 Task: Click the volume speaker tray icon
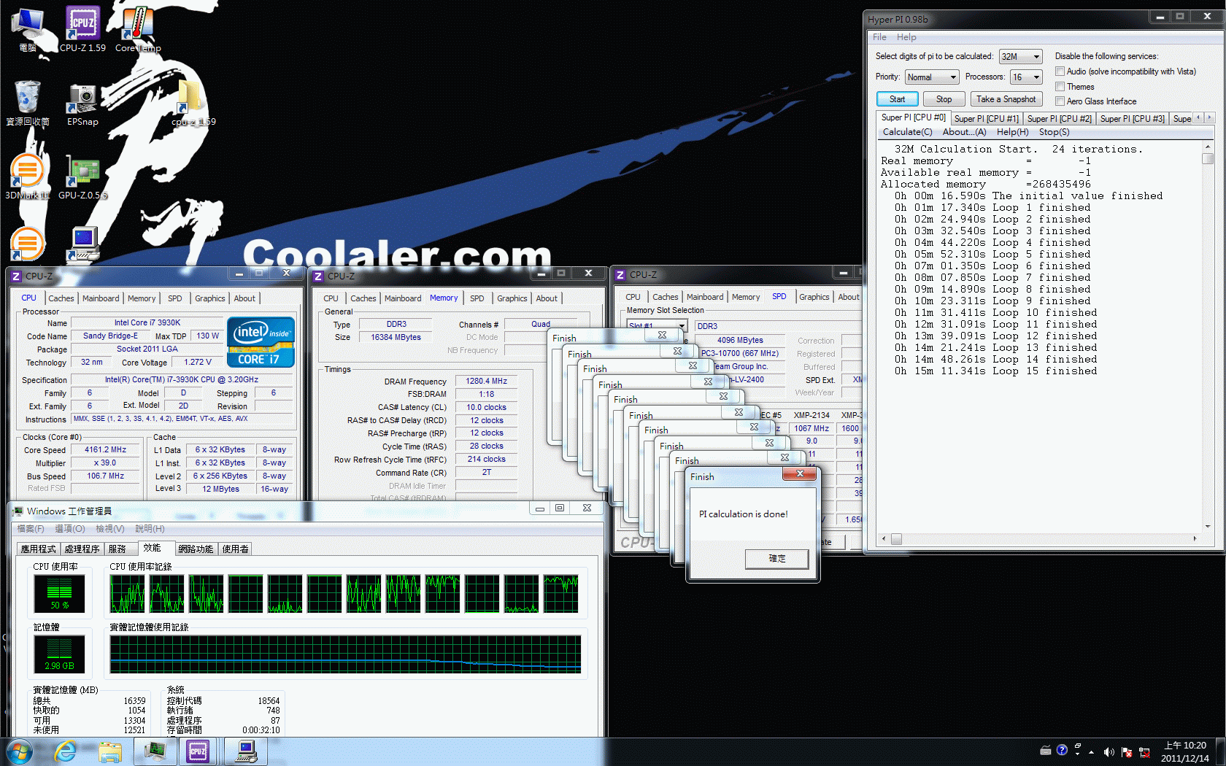1109,752
